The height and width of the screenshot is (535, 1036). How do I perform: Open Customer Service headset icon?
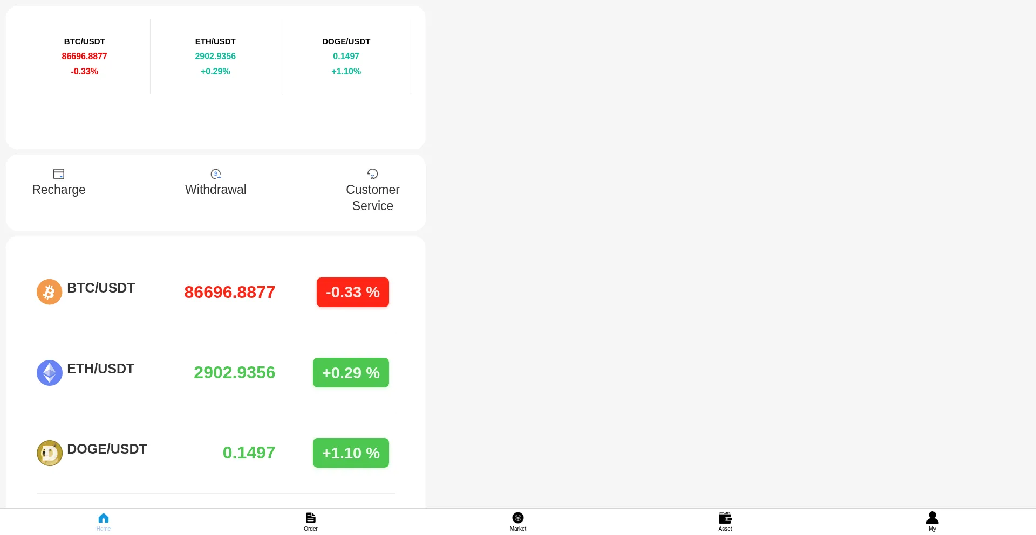pos(372,174)
